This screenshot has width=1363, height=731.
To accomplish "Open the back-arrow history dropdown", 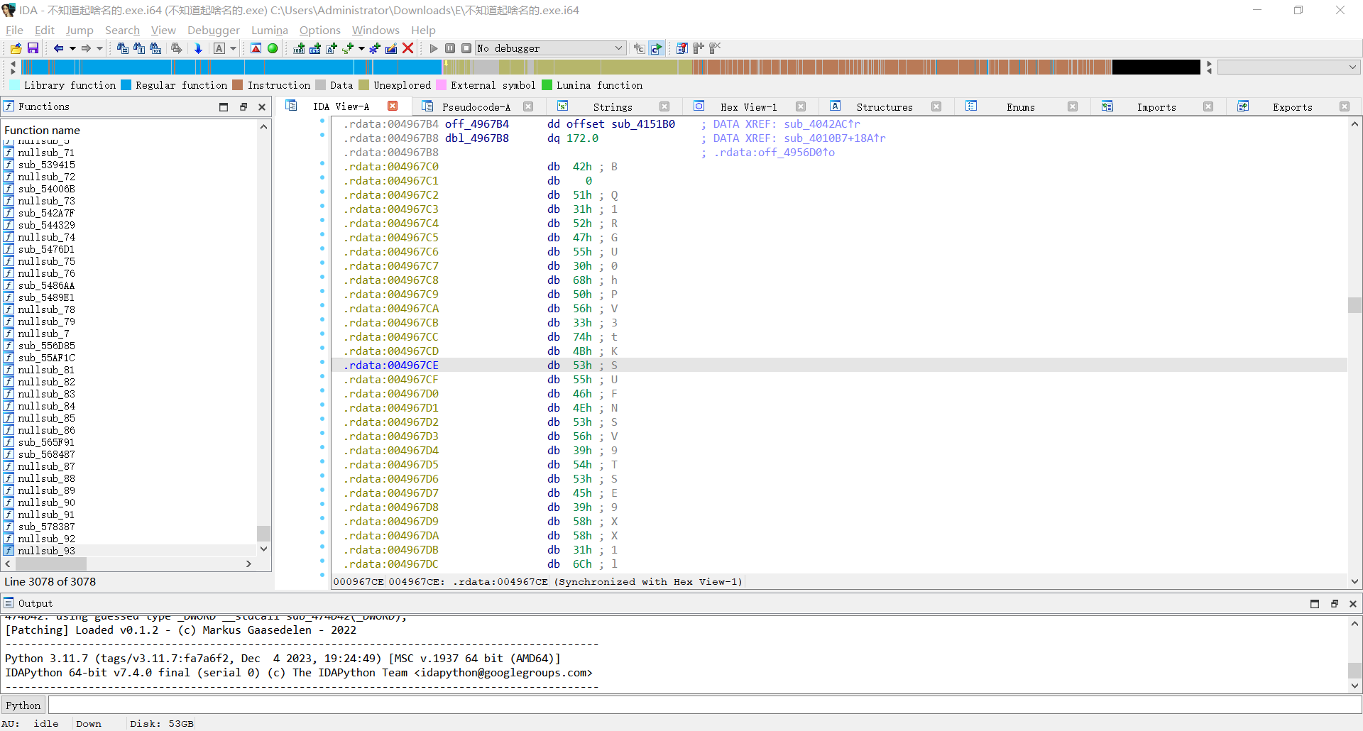I will tap(72, 48).
